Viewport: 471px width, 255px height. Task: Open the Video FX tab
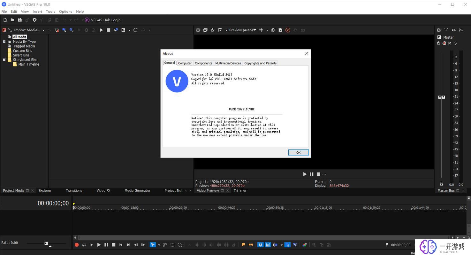click(x=103, y=191)
